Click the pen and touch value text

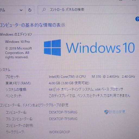[x=90, y=96]
